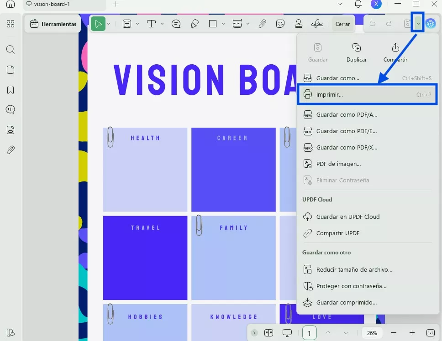Choose Guardar como PDF/A... entry

(367, 114)
